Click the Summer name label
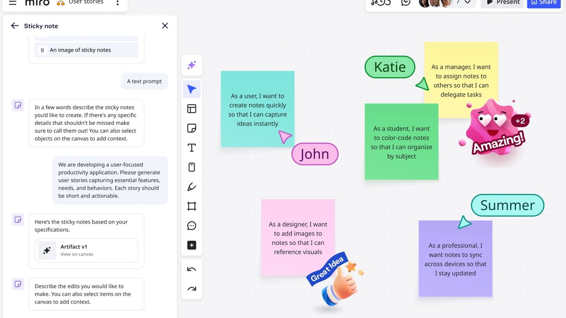 tap(508, 205)
